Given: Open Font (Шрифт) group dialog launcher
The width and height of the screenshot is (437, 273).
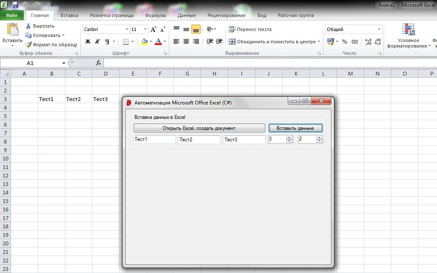Looking at the screenshot, I should pyautogui.click(x=165, y=53).
